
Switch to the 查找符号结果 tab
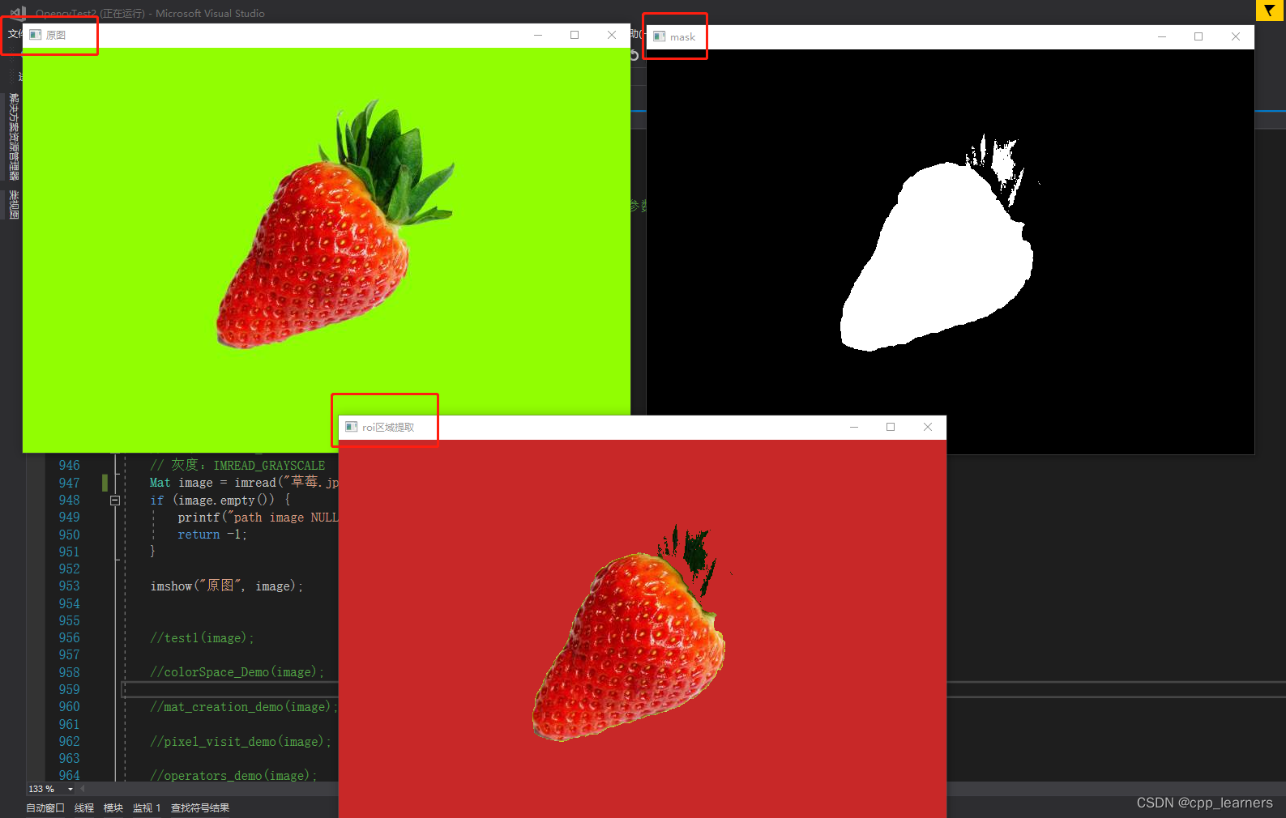click(200, 808)
